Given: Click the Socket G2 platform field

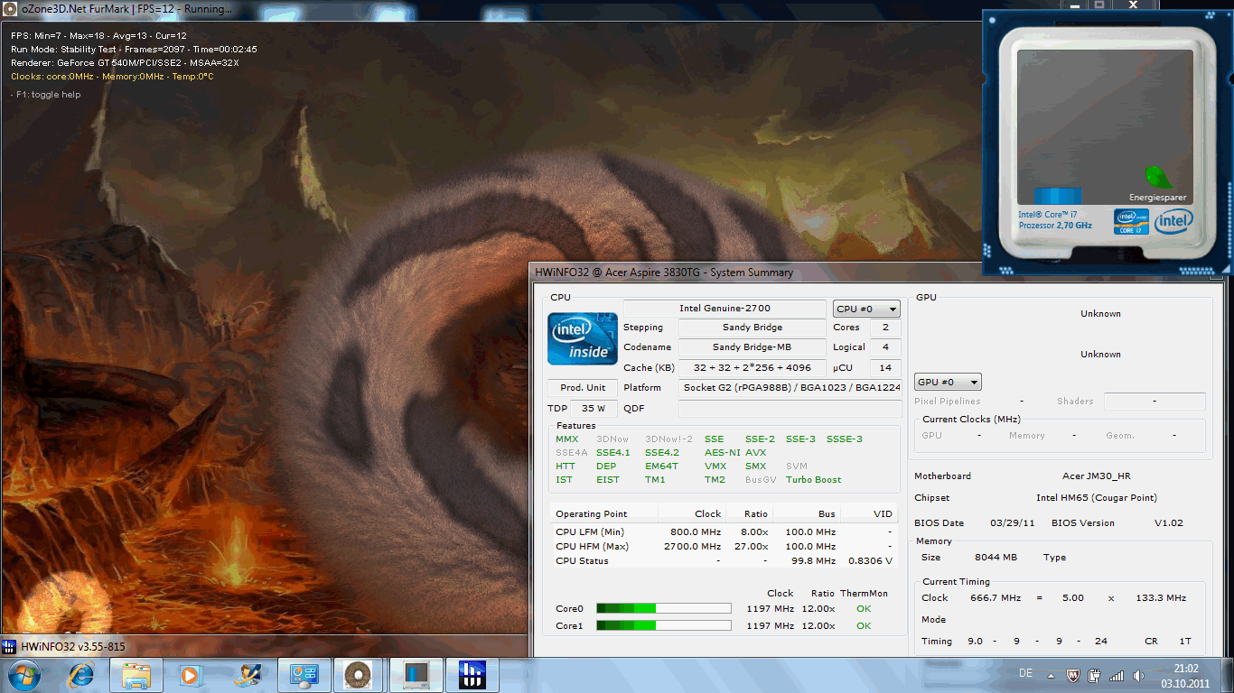Looking at the screenshot, I should [790, 387].
